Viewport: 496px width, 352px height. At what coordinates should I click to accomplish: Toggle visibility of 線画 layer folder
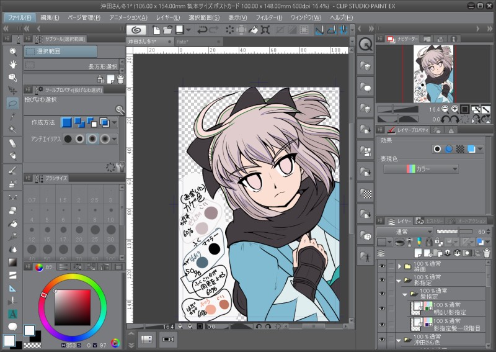[382, 266]
